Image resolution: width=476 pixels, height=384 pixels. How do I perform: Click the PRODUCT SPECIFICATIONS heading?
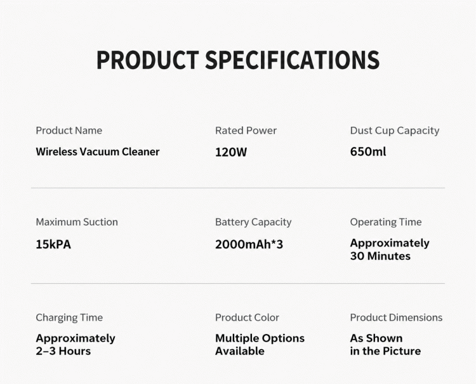click(x=238, y=60)
